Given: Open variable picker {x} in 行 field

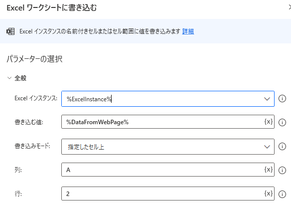Looking at the screenshot, I should (269, 194).
